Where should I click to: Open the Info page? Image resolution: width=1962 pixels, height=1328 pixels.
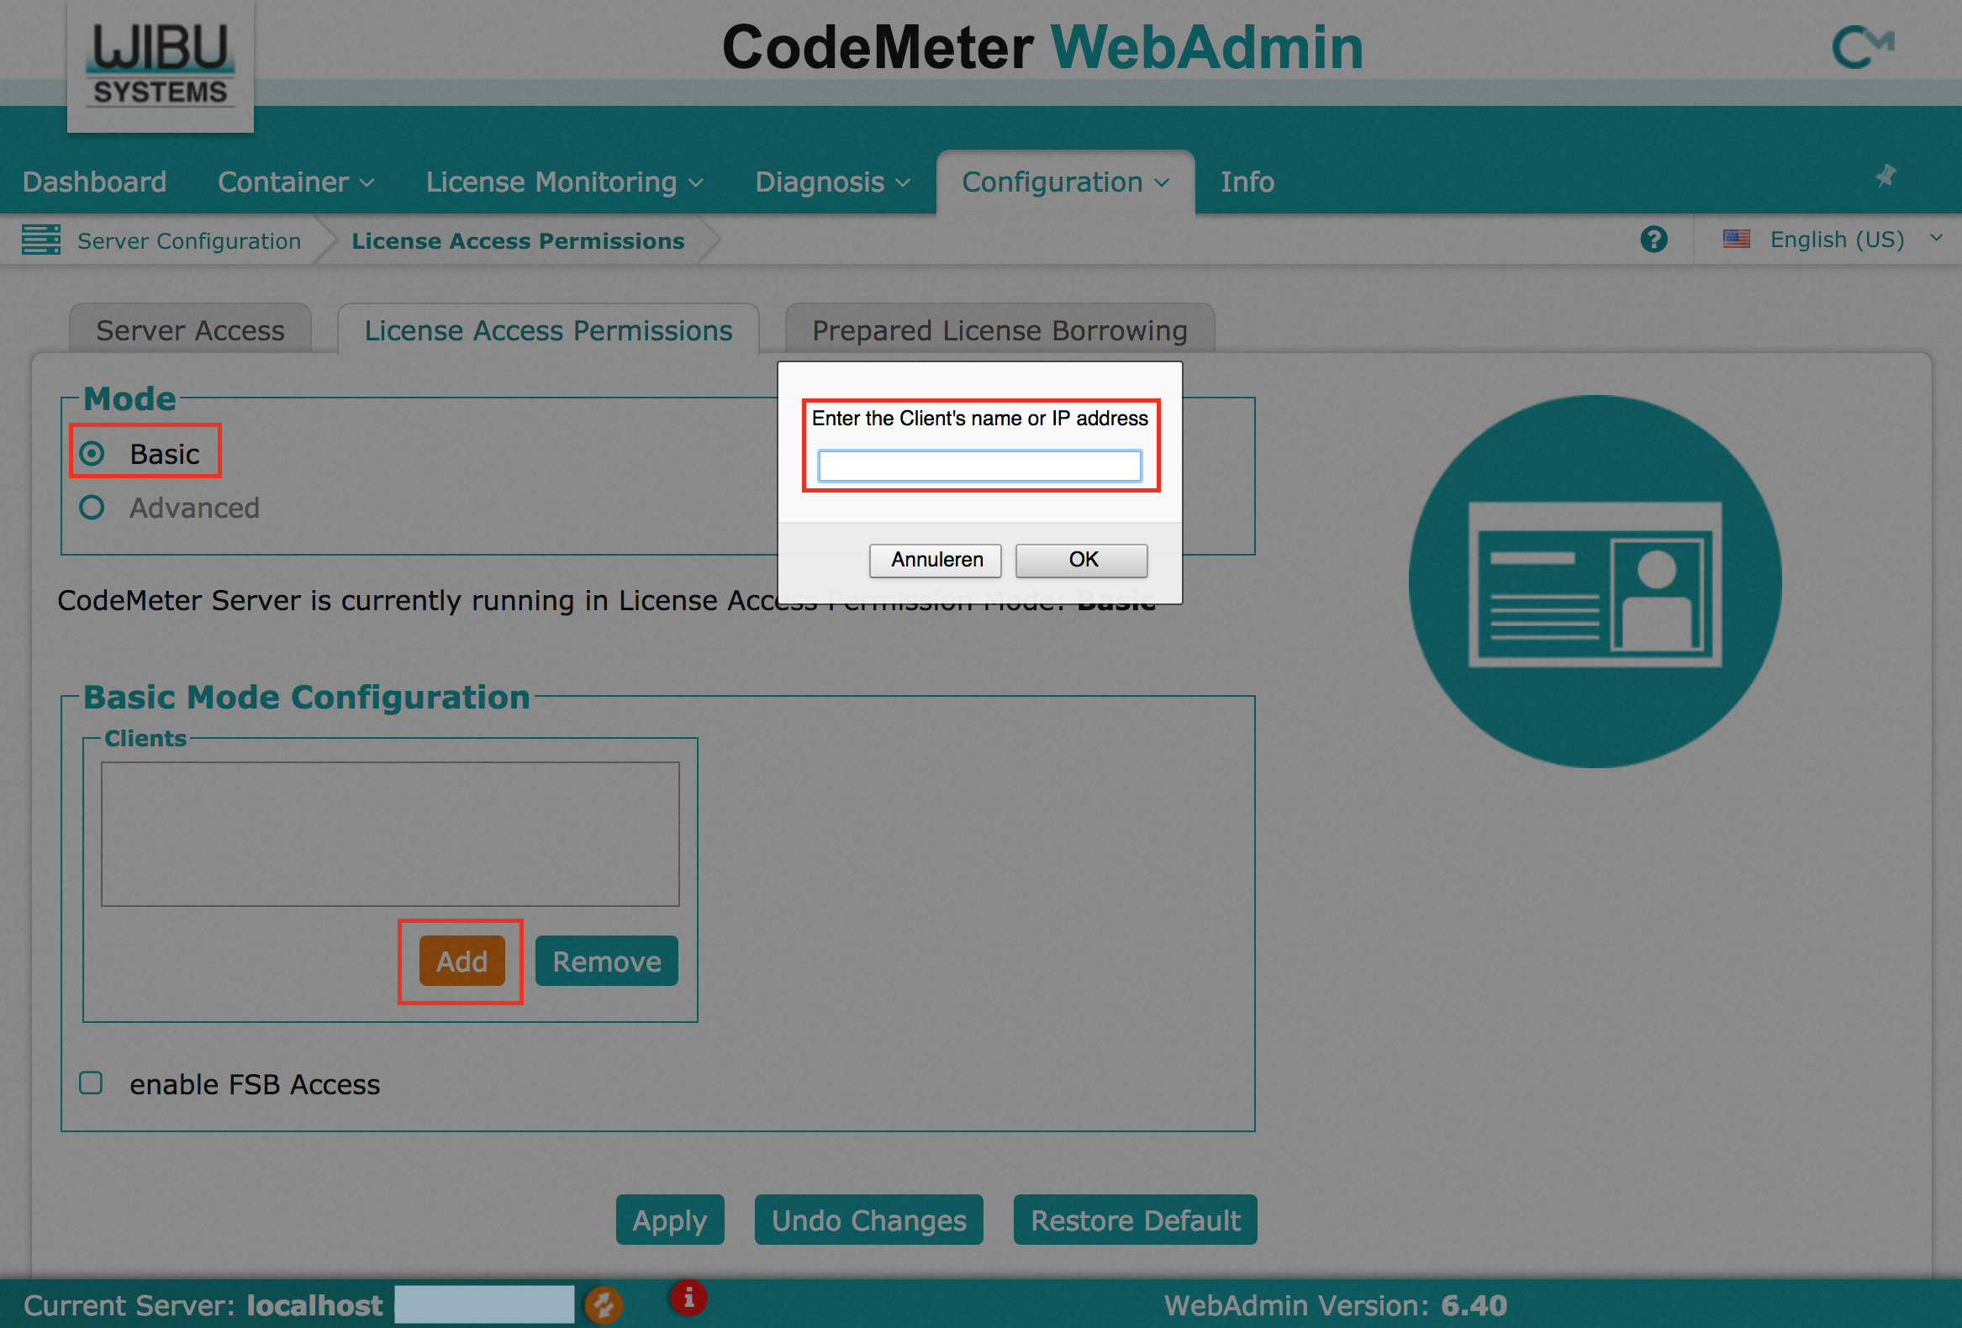point(1247,182)
